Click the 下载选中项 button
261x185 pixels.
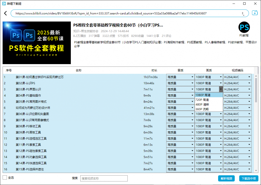click(x=249, y=178)
